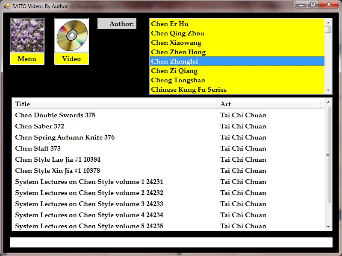Select author Chen Er Hu
342x256 pixels.
pos(237,24)
